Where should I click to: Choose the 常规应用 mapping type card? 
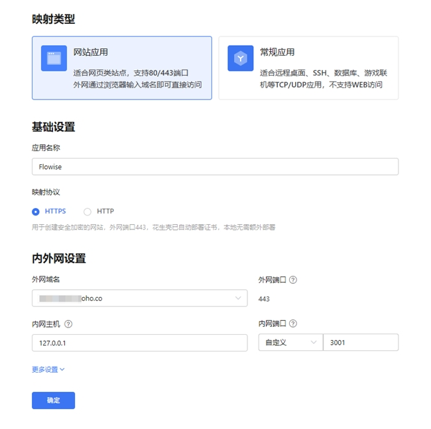click(308, 68)
